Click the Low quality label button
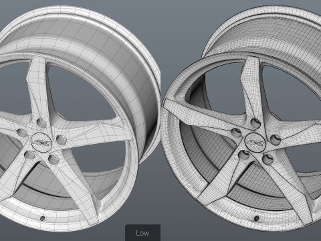This screenshot has width=321, height=241. coord(142,233)
